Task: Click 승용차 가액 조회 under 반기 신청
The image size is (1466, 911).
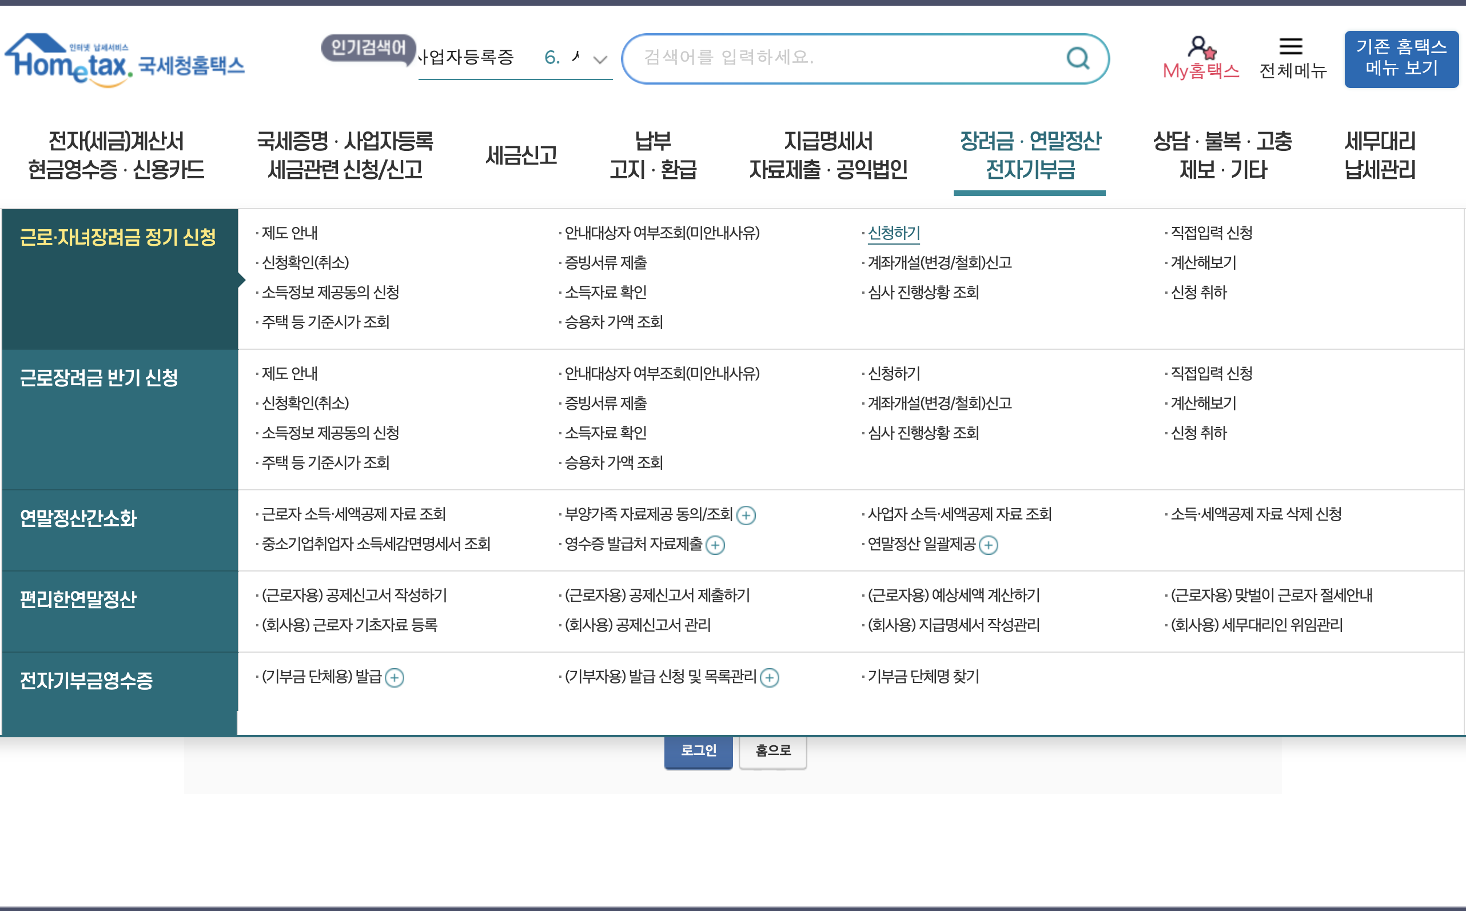Action: [614, 463]
